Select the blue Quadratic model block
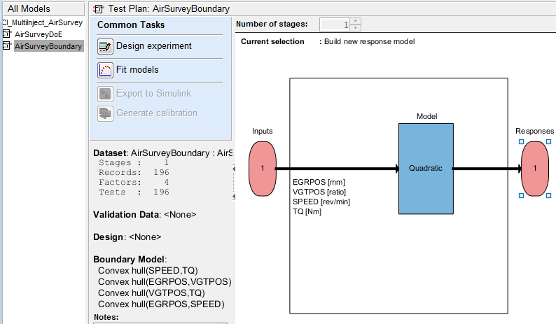 pyautogui.click(x=426, y=169)
